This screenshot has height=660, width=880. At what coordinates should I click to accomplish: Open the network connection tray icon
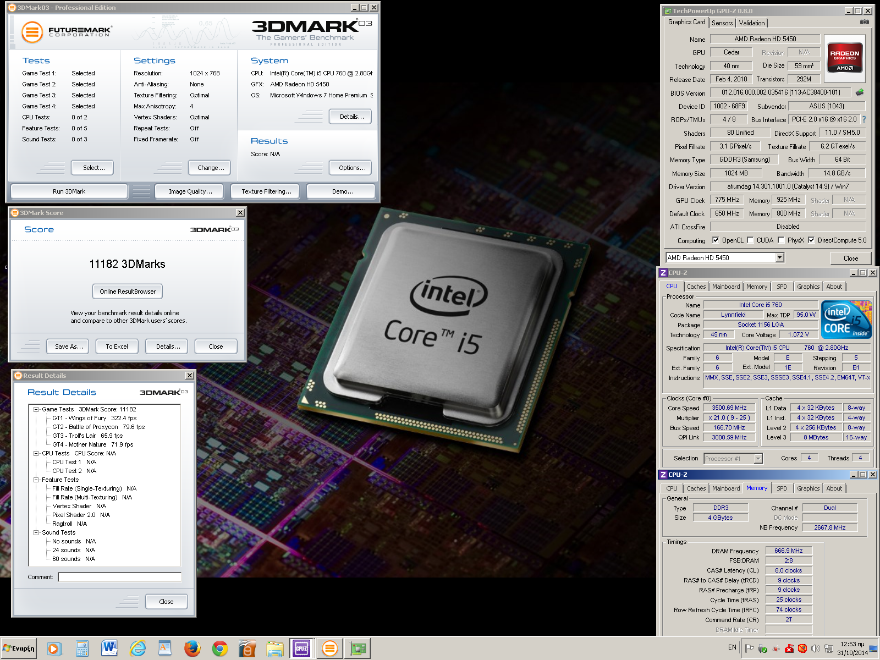[x=829, y=648]
